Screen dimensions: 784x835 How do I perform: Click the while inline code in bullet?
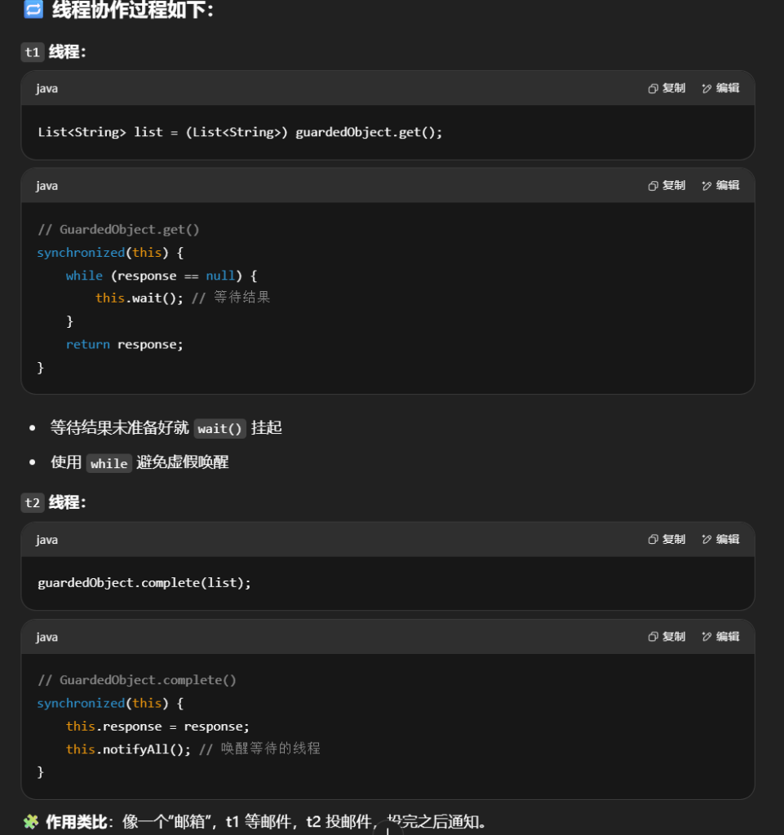pyautogui.click(x=109, y=463)
